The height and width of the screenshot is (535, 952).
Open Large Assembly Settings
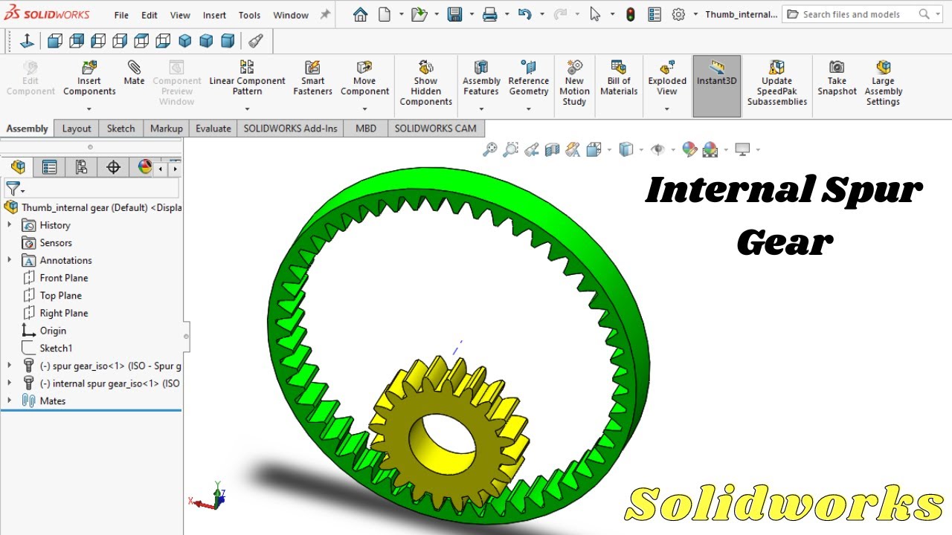tap(883, 83)
